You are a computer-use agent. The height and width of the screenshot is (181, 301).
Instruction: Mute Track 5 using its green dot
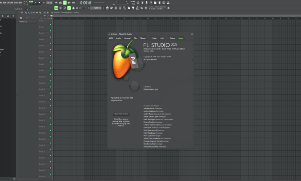tap(51, 49)
